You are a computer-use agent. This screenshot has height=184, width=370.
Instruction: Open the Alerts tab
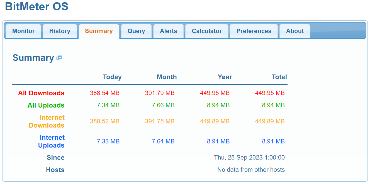click(168, 31)
